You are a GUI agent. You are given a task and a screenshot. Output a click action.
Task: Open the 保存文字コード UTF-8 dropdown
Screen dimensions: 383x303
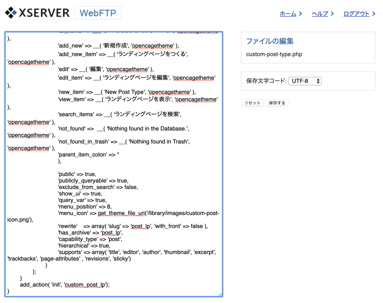point(304,81)
